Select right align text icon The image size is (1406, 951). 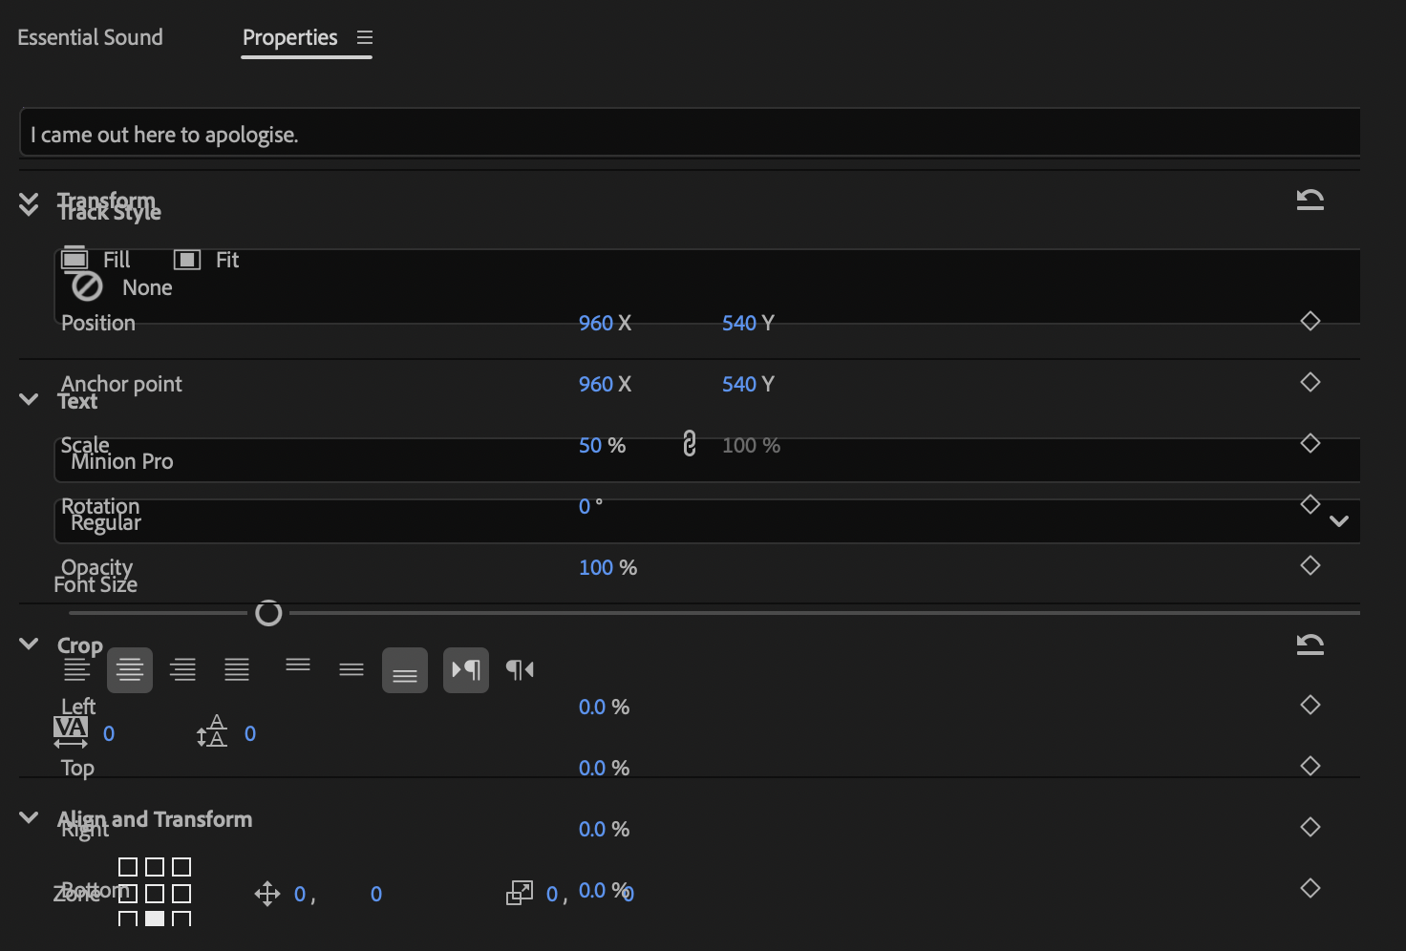click(x=182, y=669)
